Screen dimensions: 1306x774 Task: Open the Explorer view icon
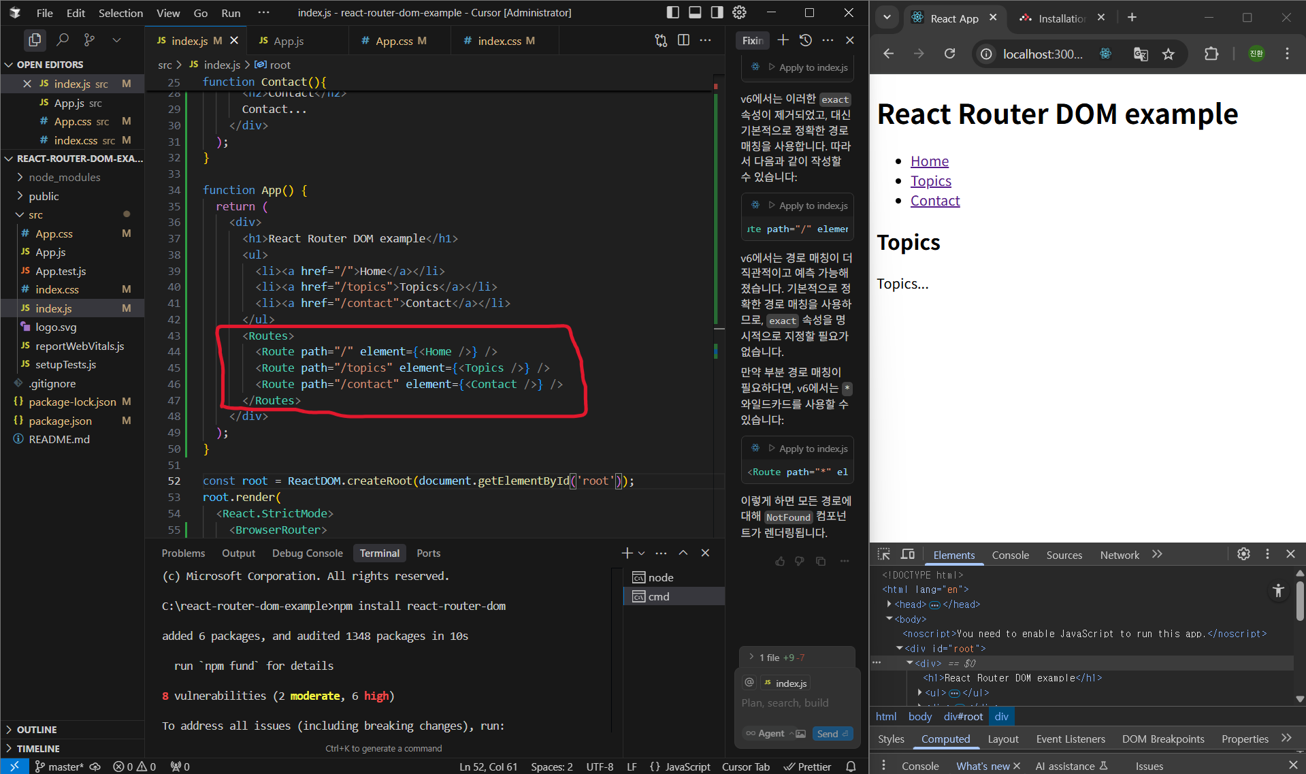pyautogui.click(x=35, y=40)
